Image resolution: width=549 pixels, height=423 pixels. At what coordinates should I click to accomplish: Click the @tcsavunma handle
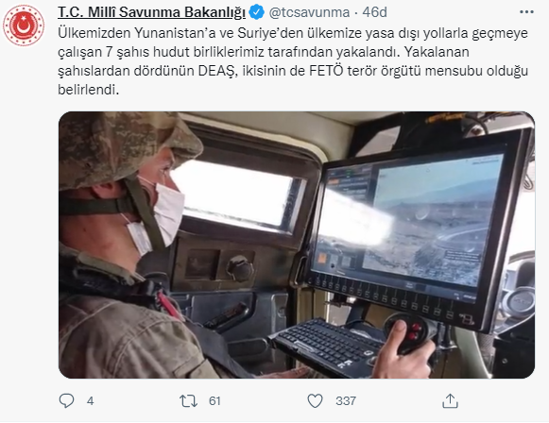309,12
